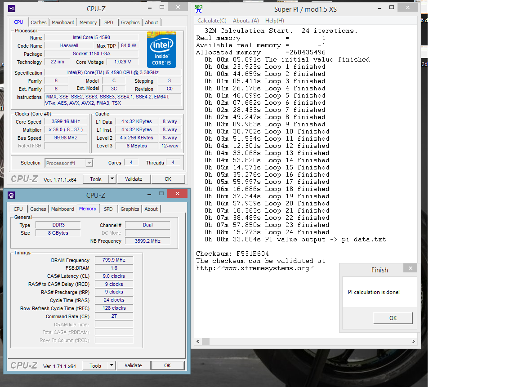Click the horizontal scrollbar thumb in Super PI
Screen dimensions: 518x387
point(205,342)
